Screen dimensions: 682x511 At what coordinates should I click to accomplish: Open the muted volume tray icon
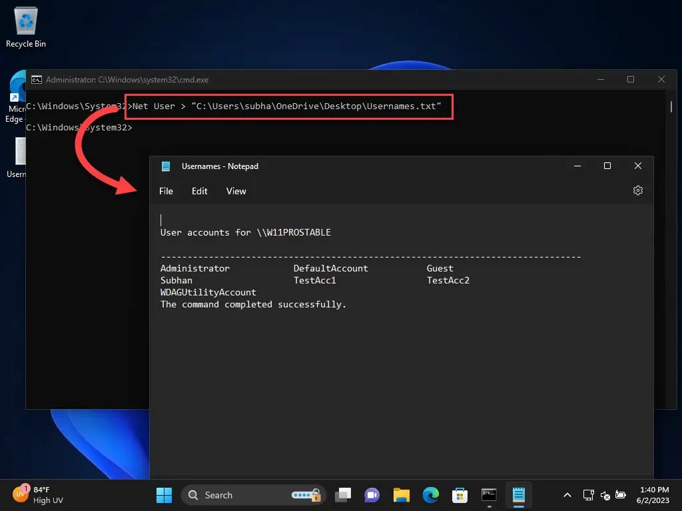point(605,495)
